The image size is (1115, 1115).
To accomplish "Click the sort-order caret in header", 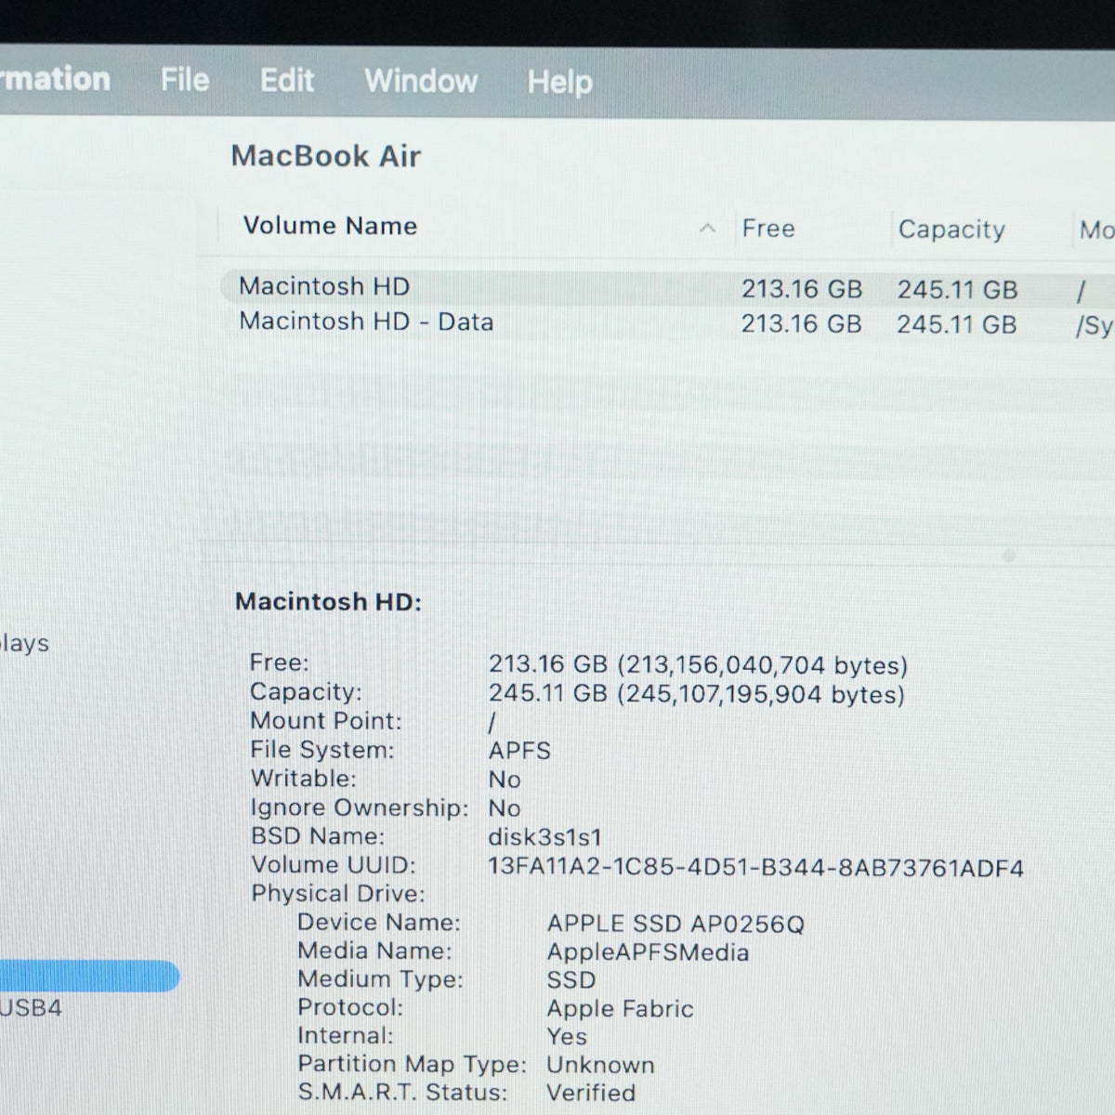I will (708, 228).
